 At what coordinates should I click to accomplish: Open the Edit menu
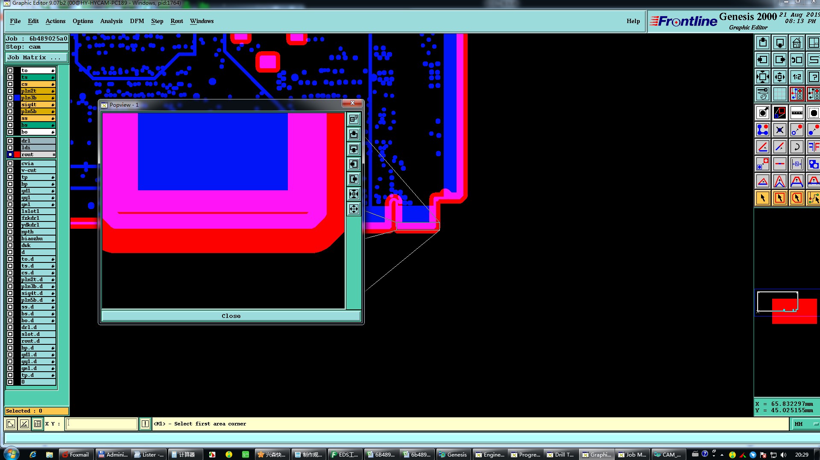click(x=33, y=21)
